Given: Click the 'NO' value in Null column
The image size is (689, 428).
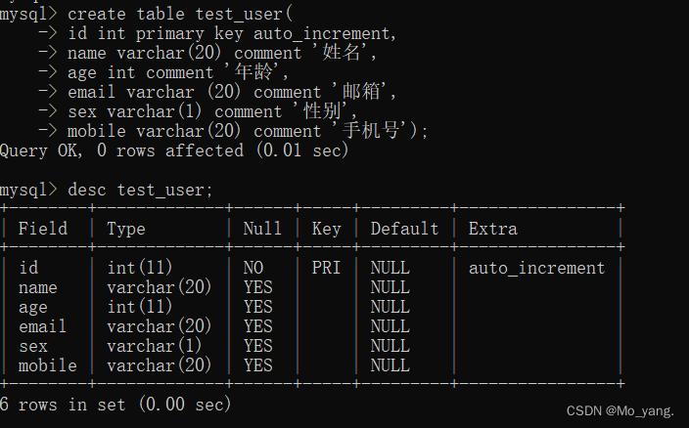Looking at the screenshot, I should pos(253,268).
